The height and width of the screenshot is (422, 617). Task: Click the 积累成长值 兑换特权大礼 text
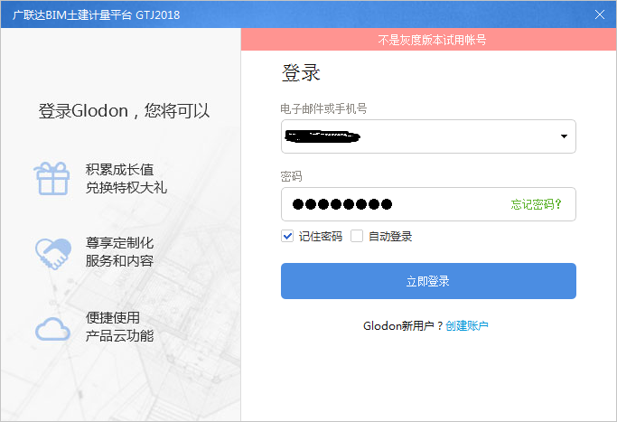click(x=126, y=179)
